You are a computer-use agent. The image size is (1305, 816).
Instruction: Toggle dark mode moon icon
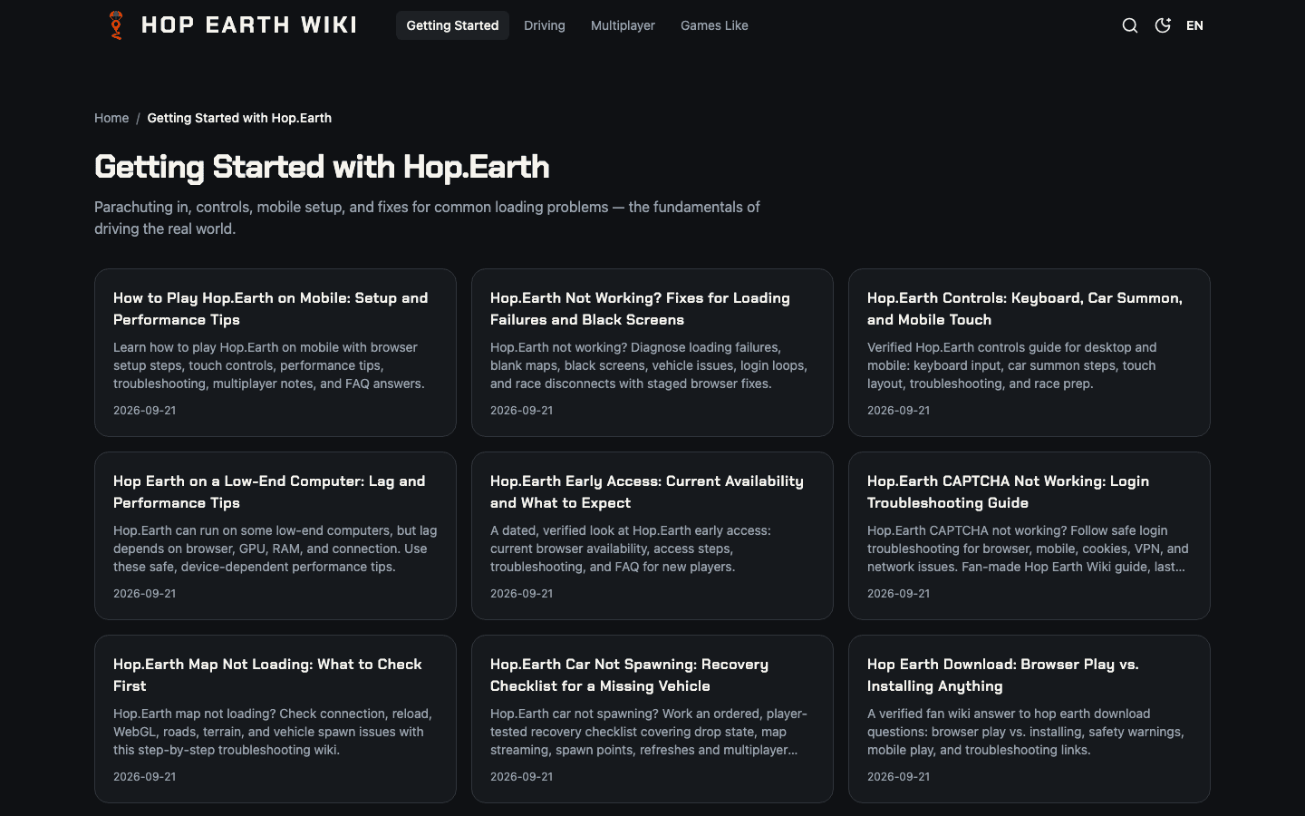[1163, 25]
